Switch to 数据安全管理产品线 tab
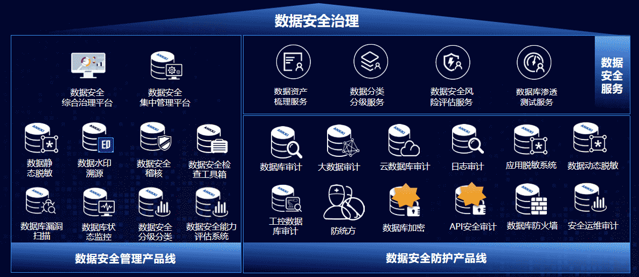The width and height of the screenshot is (639, 277). [x=126, y=259]
